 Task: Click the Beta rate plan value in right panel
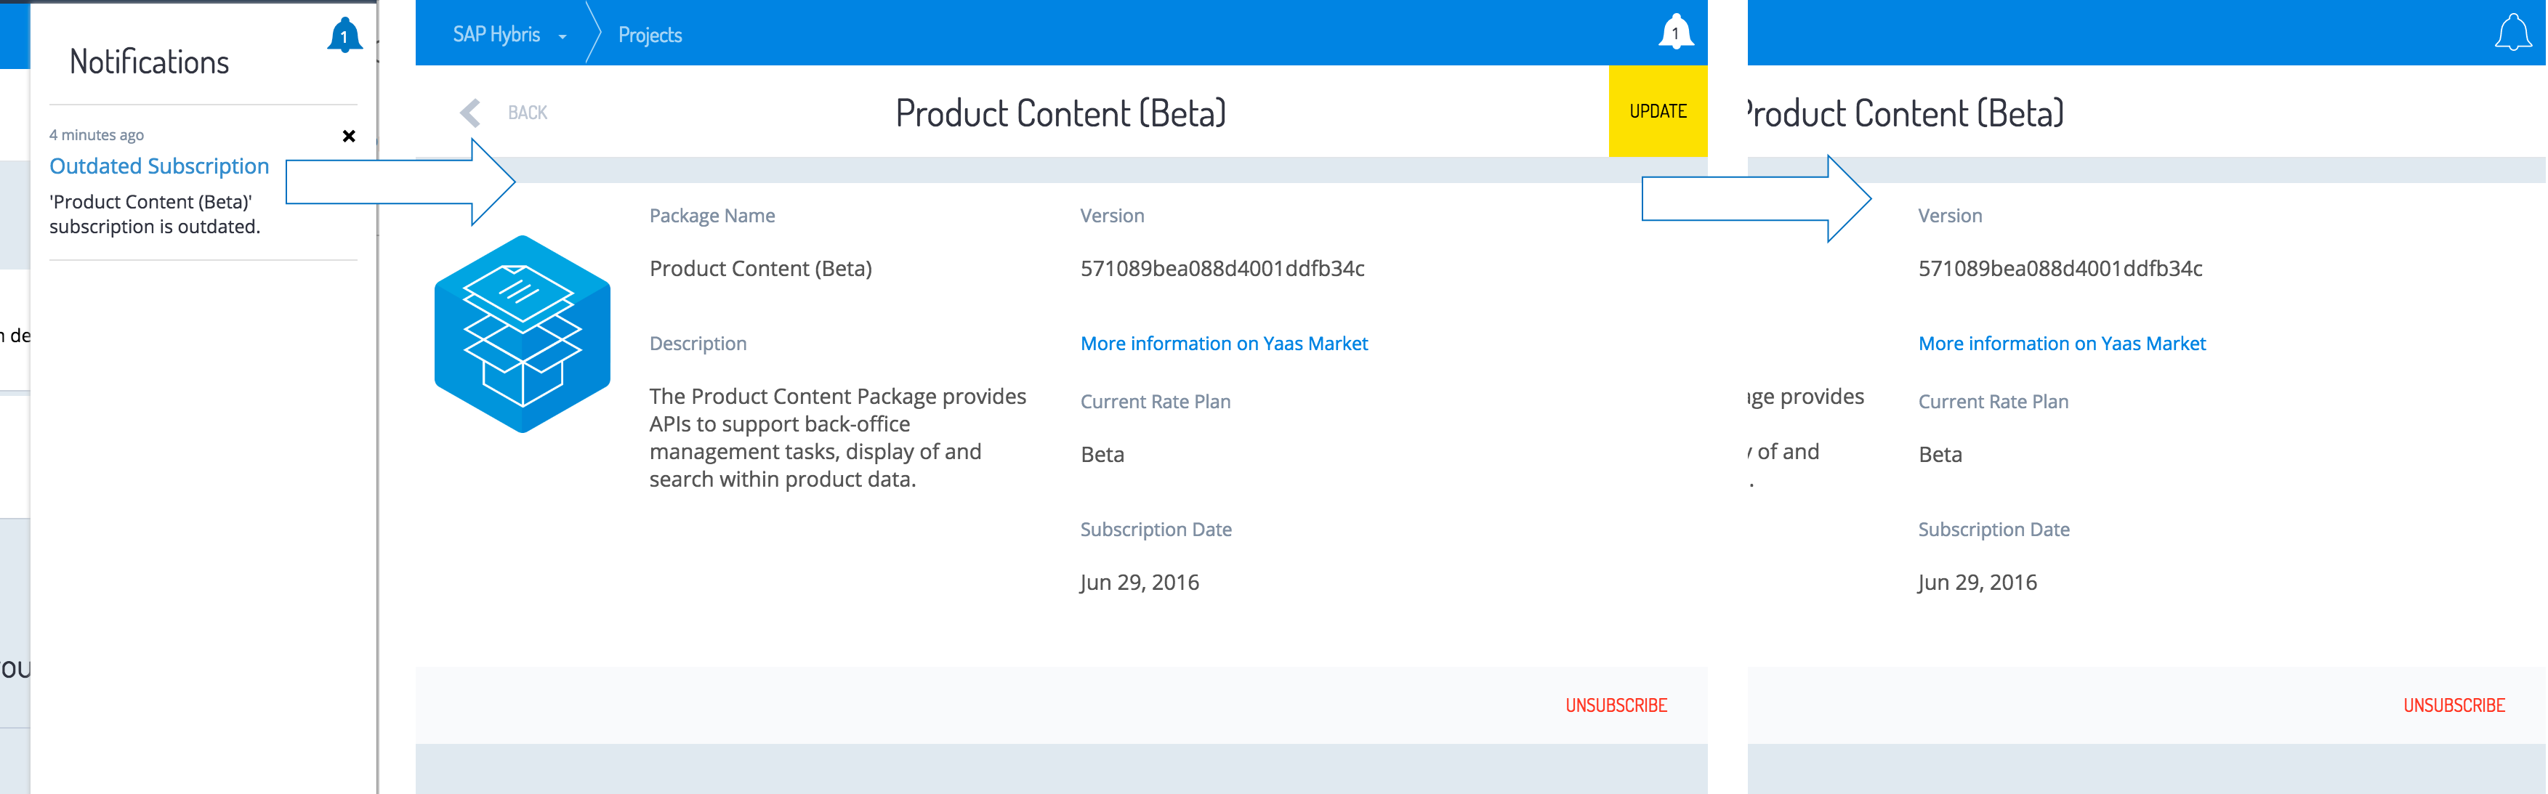point(1940,455)
